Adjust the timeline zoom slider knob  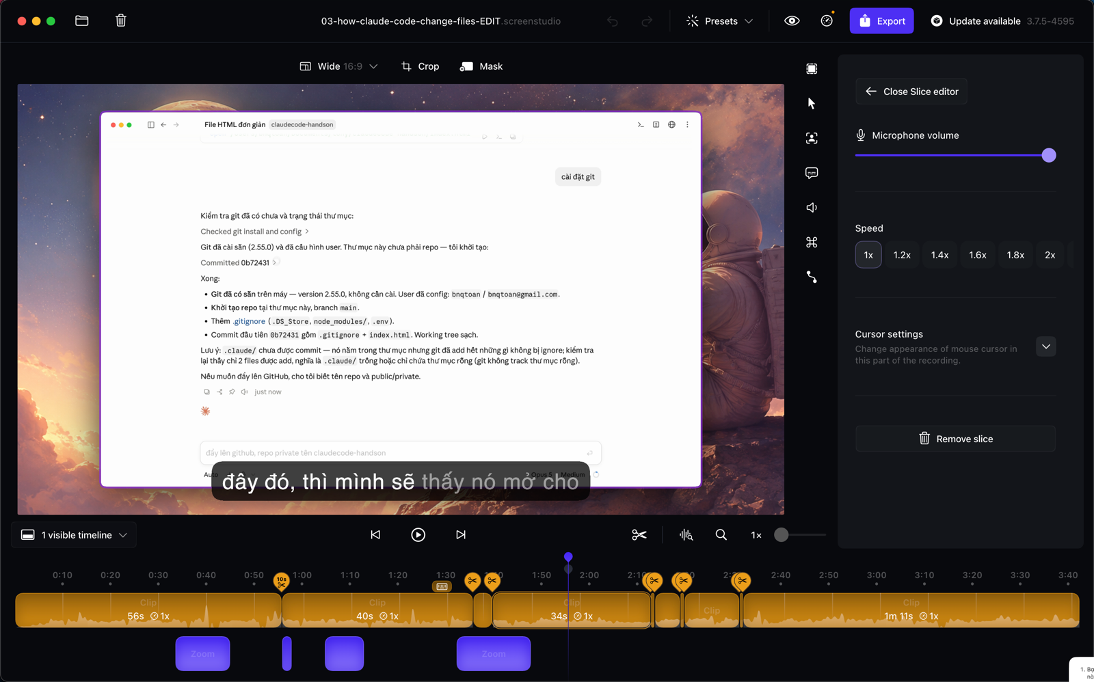[x=782, y=535]
